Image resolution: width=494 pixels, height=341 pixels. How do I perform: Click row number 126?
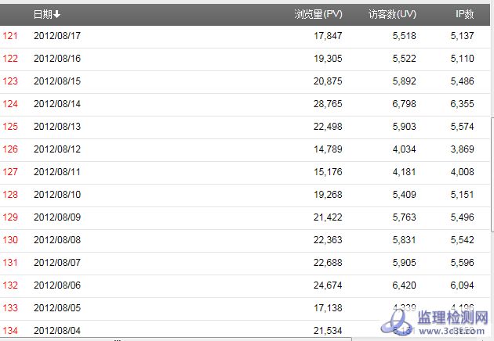10,149
